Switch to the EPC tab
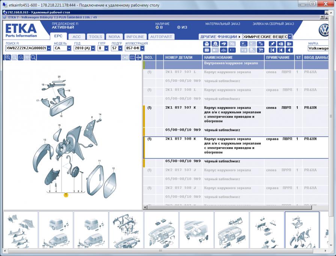 [58, 36]
